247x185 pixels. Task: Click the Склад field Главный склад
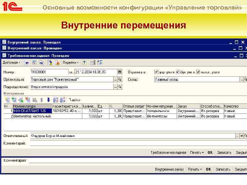(x=197, y=79)
